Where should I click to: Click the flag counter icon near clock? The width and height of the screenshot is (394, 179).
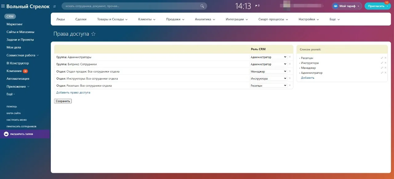257,6
